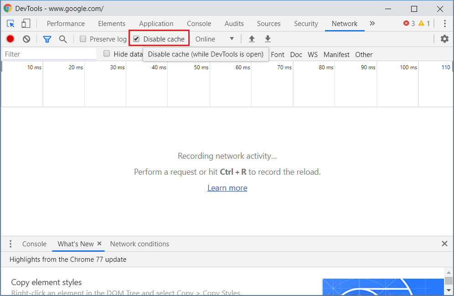The width and height of the screenshot is (454, 296).
Task: Export HAR file with download arrow
Action: pos(268,39)
